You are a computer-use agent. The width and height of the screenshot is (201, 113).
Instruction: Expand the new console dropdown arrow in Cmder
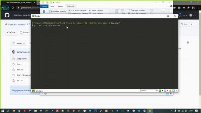(x=162, y=91)
